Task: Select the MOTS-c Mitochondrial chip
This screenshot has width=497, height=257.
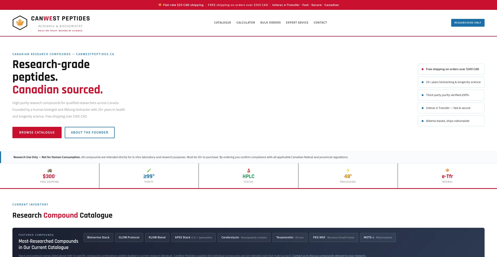Action: coord(378,238)
